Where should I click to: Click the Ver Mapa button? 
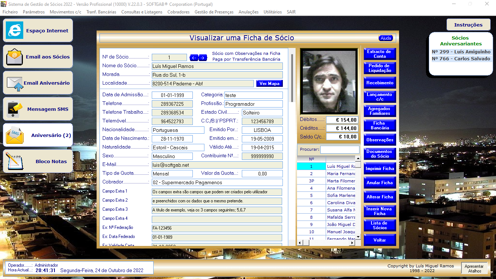point(269,84)
